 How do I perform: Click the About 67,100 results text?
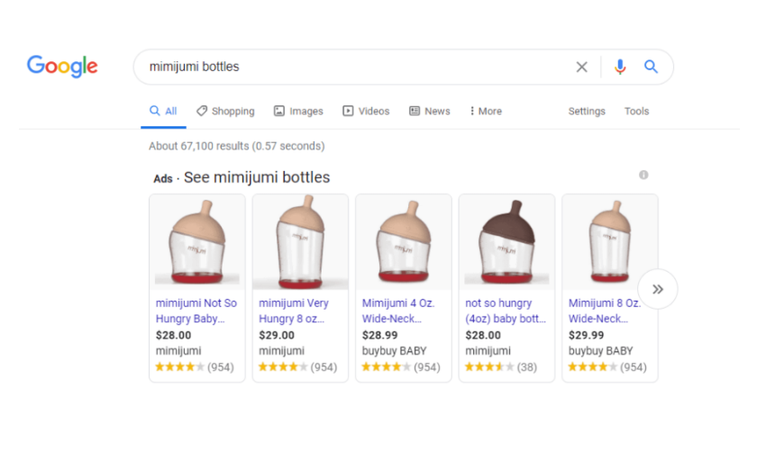(x=236, y=146)
